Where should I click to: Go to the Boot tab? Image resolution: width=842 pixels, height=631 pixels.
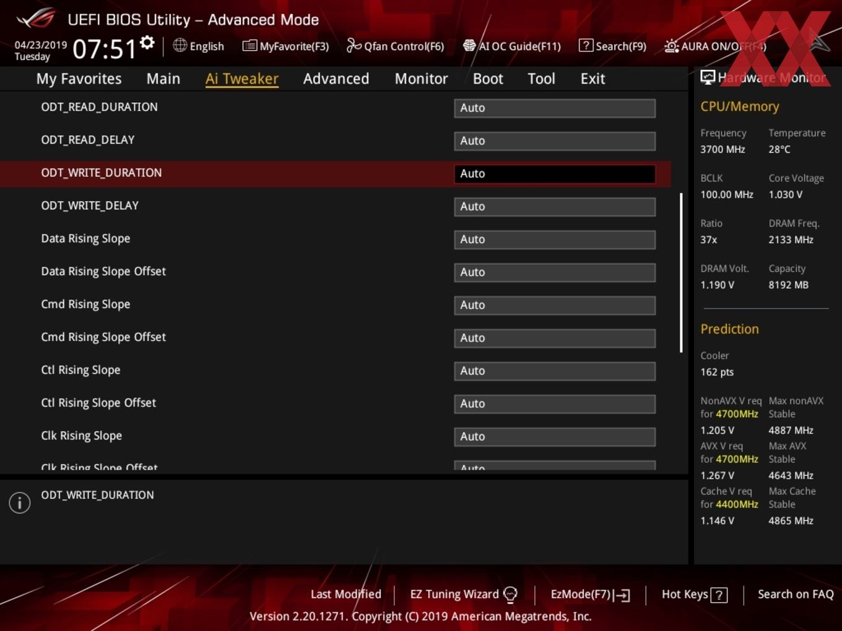click(488, 79)
